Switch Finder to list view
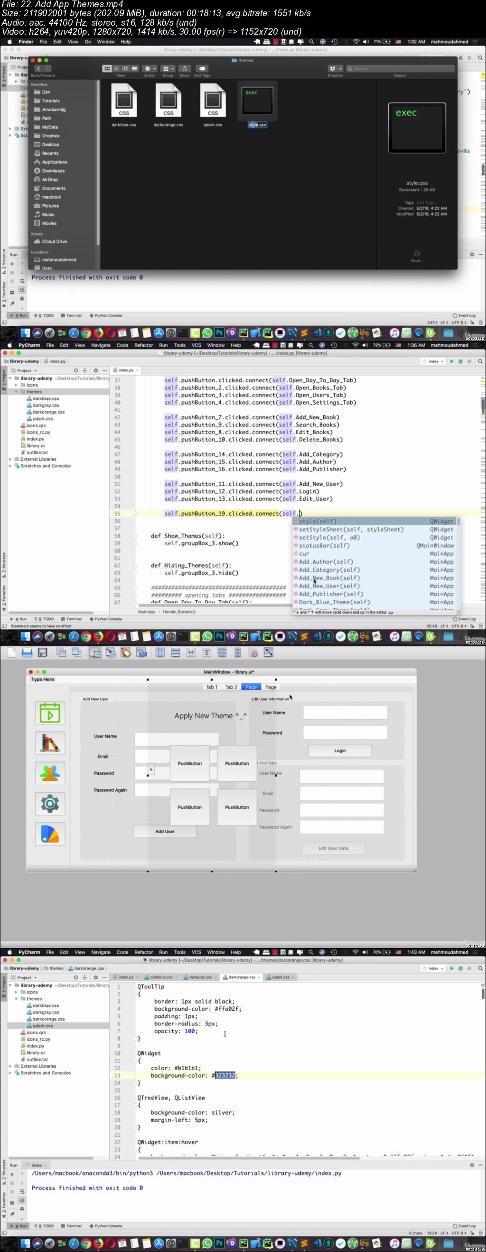The width and height of the screenshot is (486, 1252). pos(116,68)
